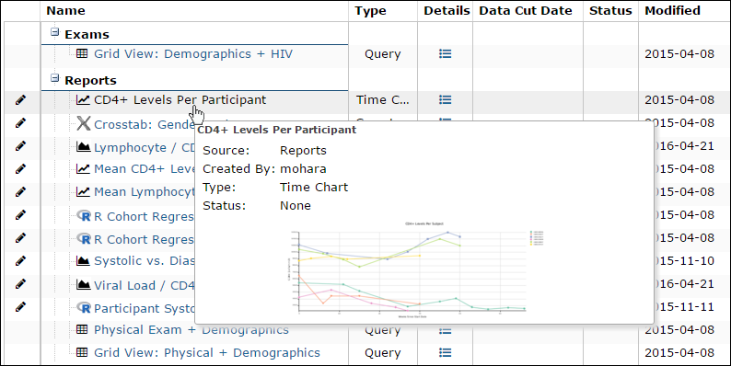Open Grid View: Demographics + HIV link
The width and height of the screenshot is (731, 366).
click(x=193, y=54)
